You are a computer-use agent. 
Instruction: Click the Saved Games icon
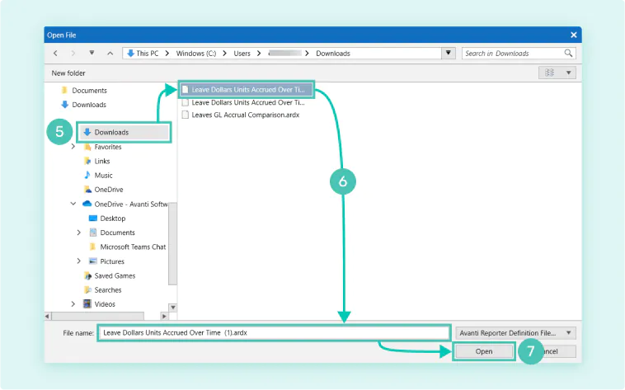pyautogui.click(x=87, y=275)
